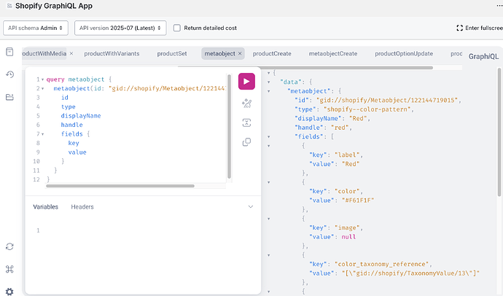Open the more options ellipsis menu
This screenshot has height=296, width=503.
coord(499,6)
